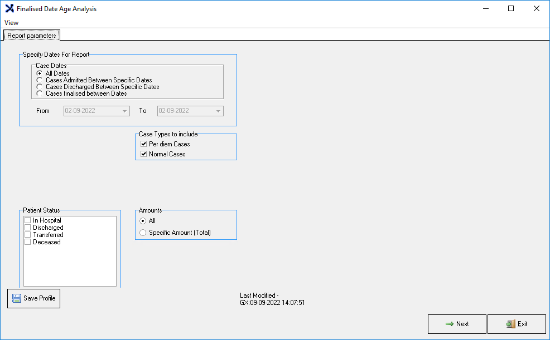This screenshot has width=550, height=340.
Task: Pick Cases finalised between Dates option
Action: point(40,93)
